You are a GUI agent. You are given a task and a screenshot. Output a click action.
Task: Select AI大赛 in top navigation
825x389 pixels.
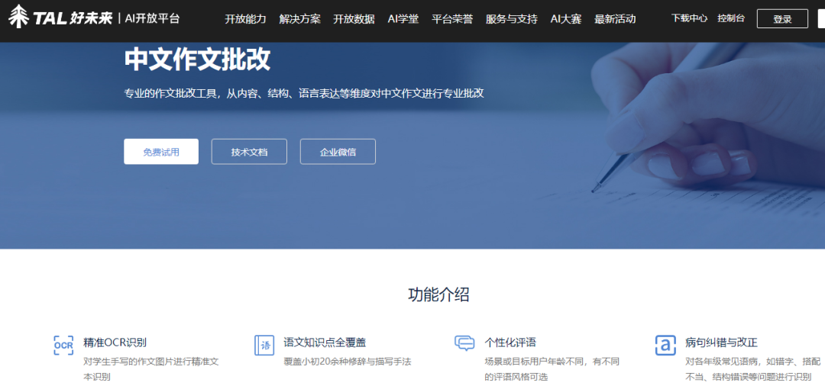[x=566, y=19]
